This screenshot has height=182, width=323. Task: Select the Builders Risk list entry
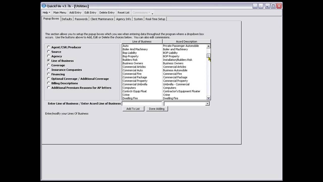130,60
